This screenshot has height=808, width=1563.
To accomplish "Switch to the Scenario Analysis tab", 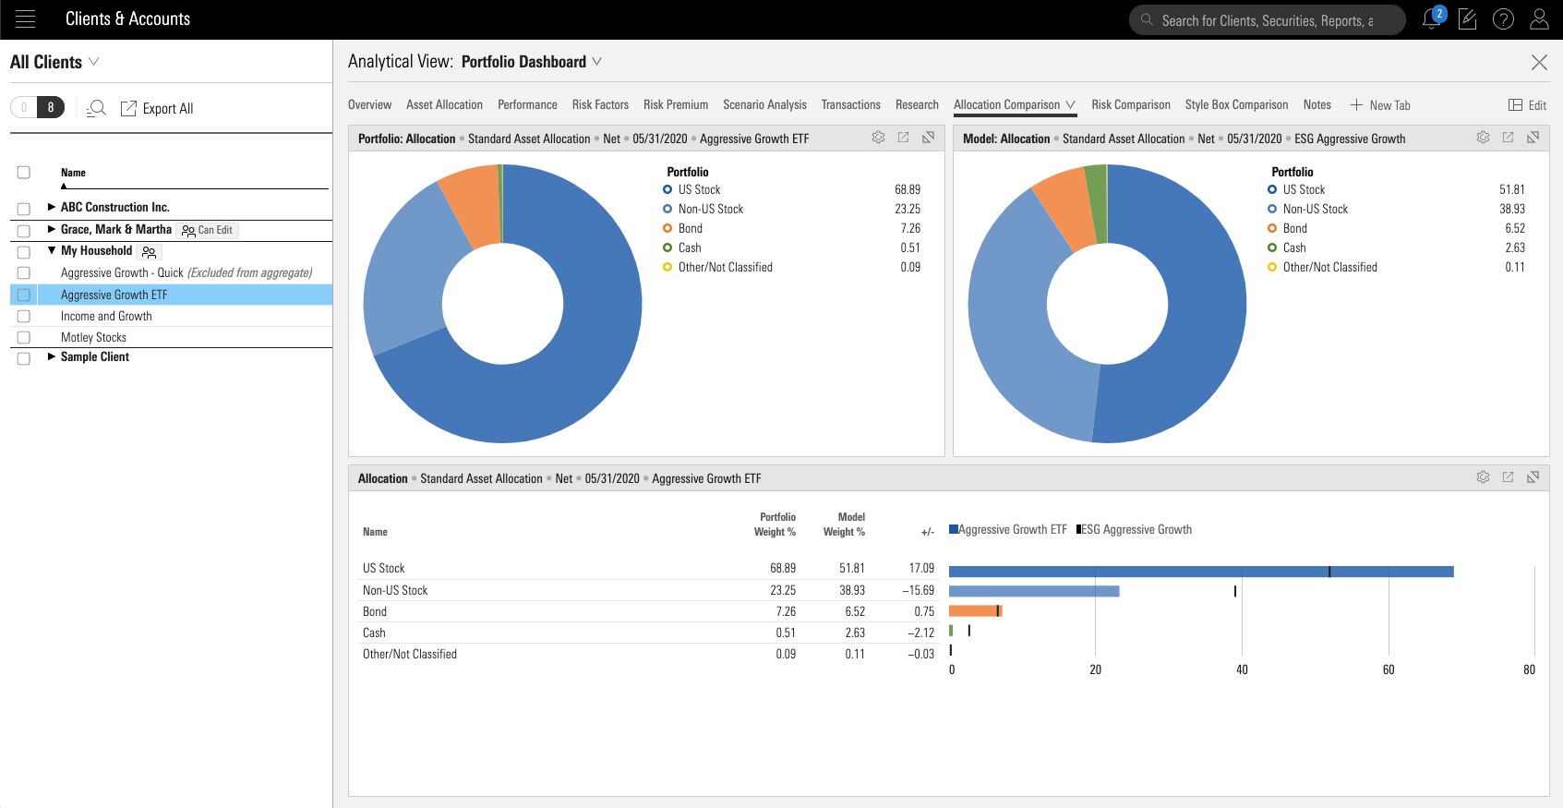I will [x=764, y=104].
